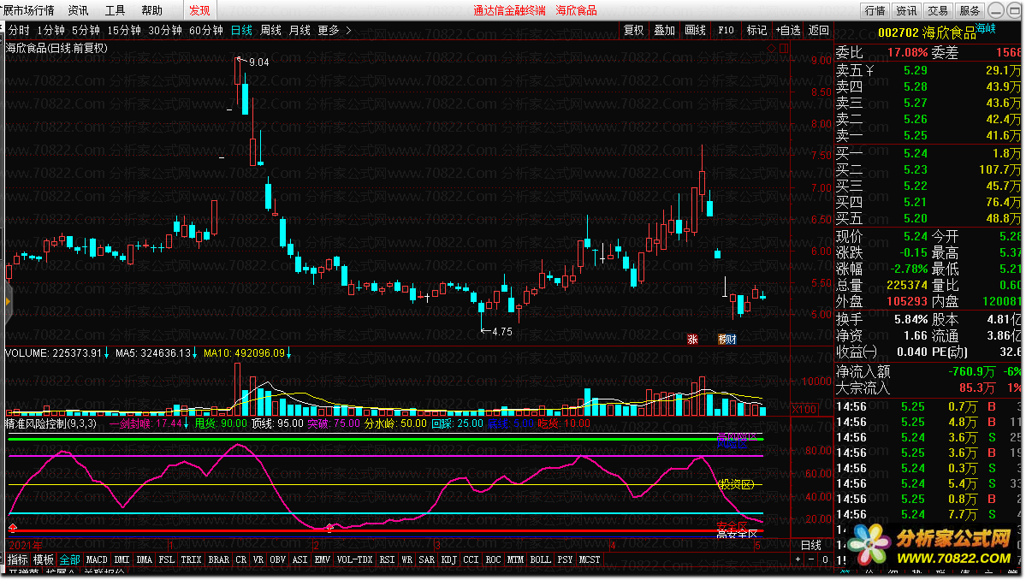This screenshot has height=580, width=1026.
Task: Add the stock using +自选
Action: point(788,30)
